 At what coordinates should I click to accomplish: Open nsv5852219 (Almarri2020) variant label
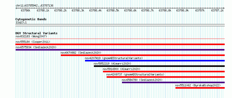pos(112,64)
